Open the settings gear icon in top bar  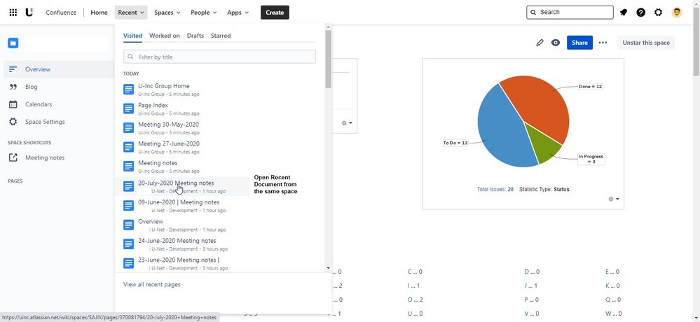(658, 13)
